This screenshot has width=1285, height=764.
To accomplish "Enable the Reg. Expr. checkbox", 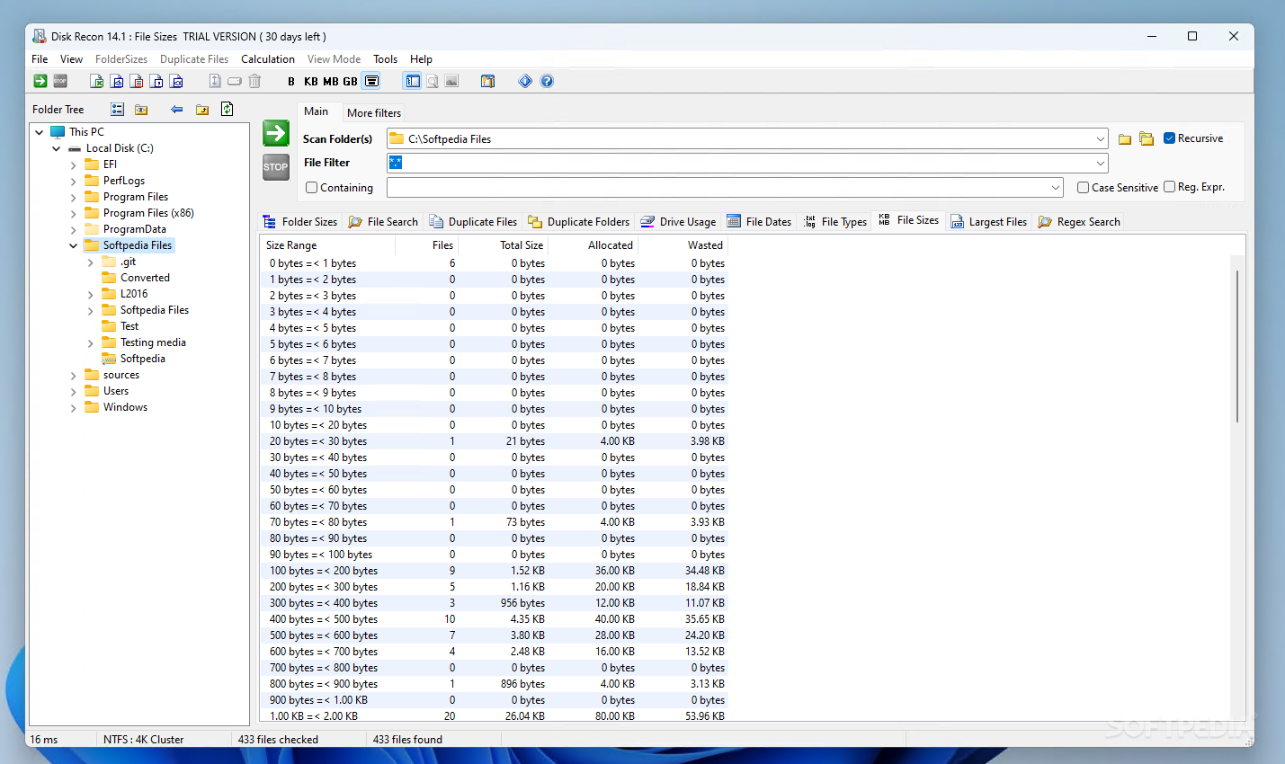I will click(1170, 187).
